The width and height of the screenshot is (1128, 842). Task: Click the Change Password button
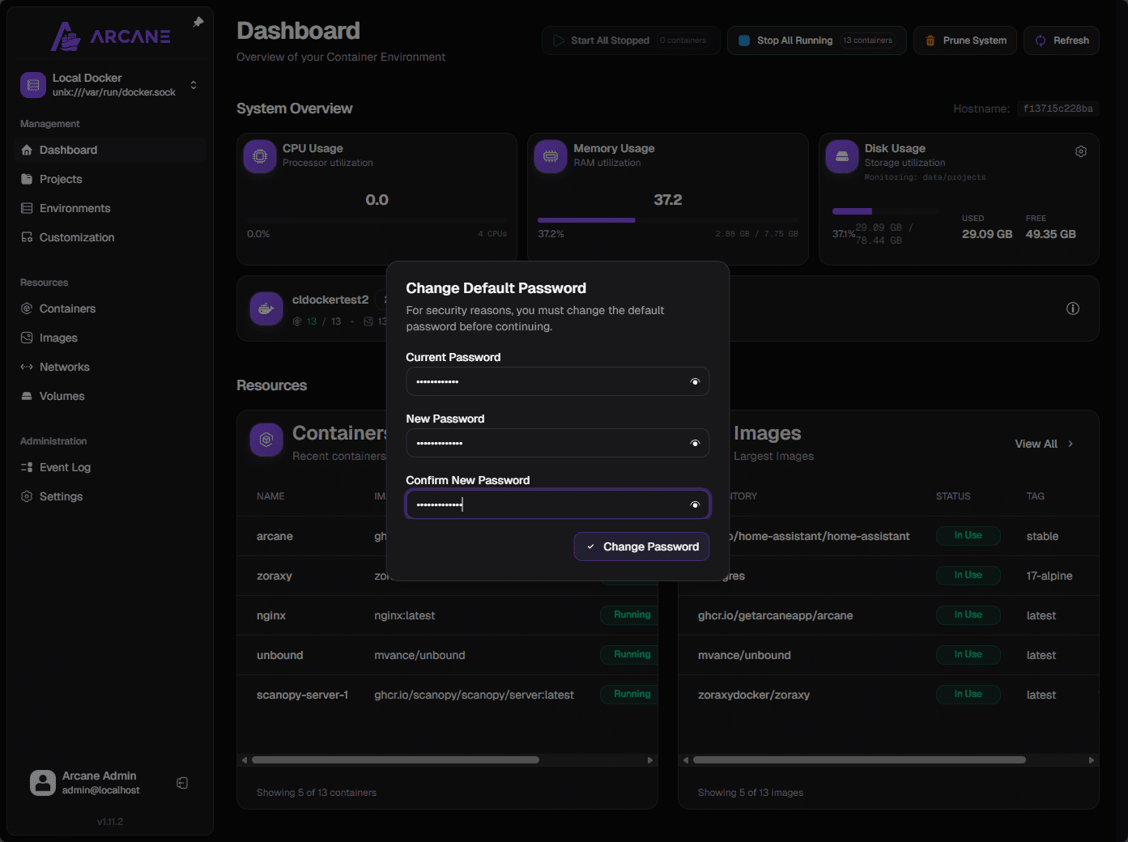coord(641,546)
